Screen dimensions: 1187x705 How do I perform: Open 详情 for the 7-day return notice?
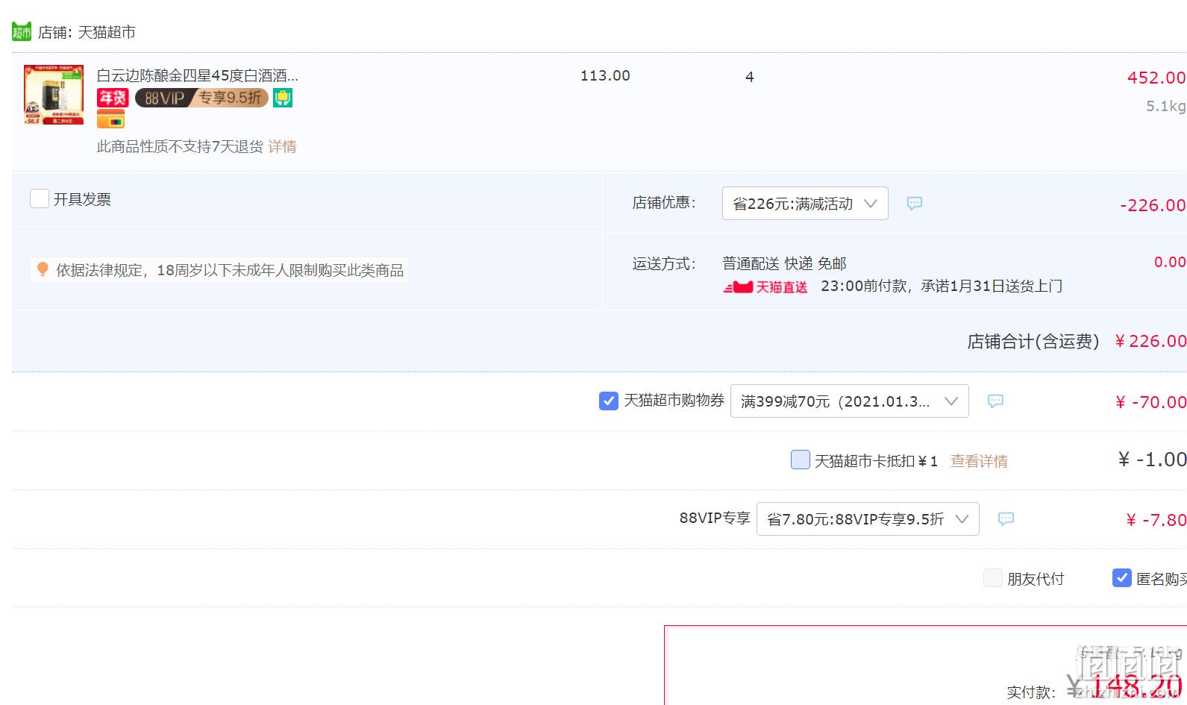(x=282, y=146)
